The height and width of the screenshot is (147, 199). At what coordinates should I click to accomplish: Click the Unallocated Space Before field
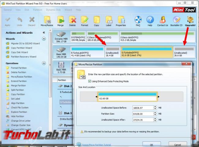[143, 108]
